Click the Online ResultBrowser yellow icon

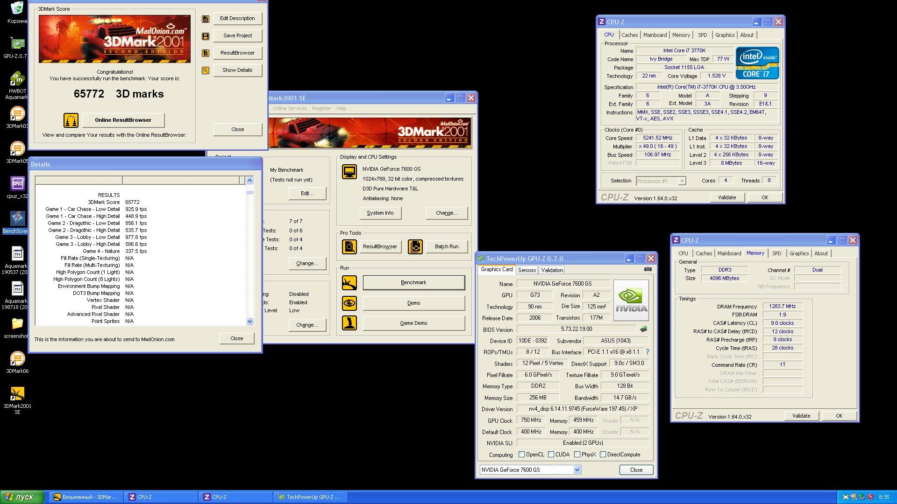point(71,120)
